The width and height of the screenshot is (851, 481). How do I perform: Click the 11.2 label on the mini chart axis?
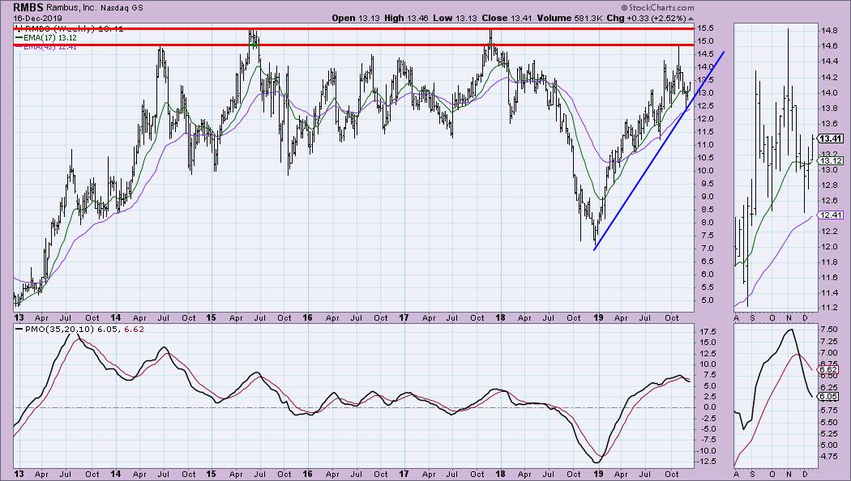[x=829, y=308]
